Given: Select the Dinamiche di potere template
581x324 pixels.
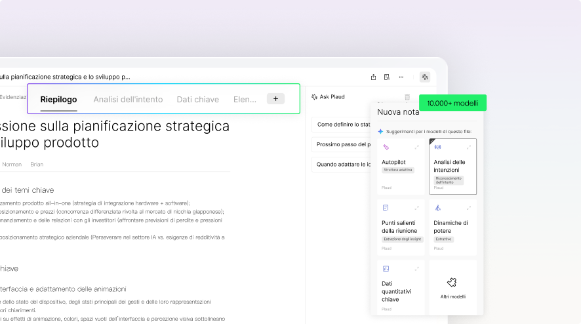Looking at the screenshot, I should pyautogui.click(x=452, y=226).
